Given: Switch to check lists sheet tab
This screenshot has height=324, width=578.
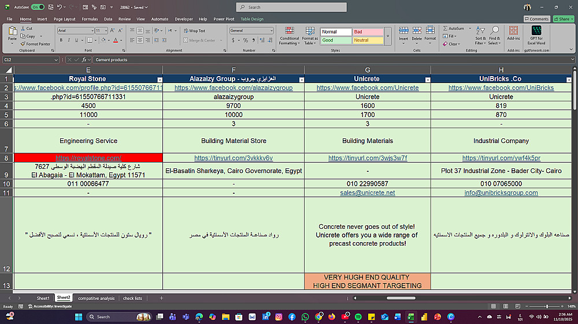Looking at the screenshot, I should pyautogui.click(x=132, y=298).
